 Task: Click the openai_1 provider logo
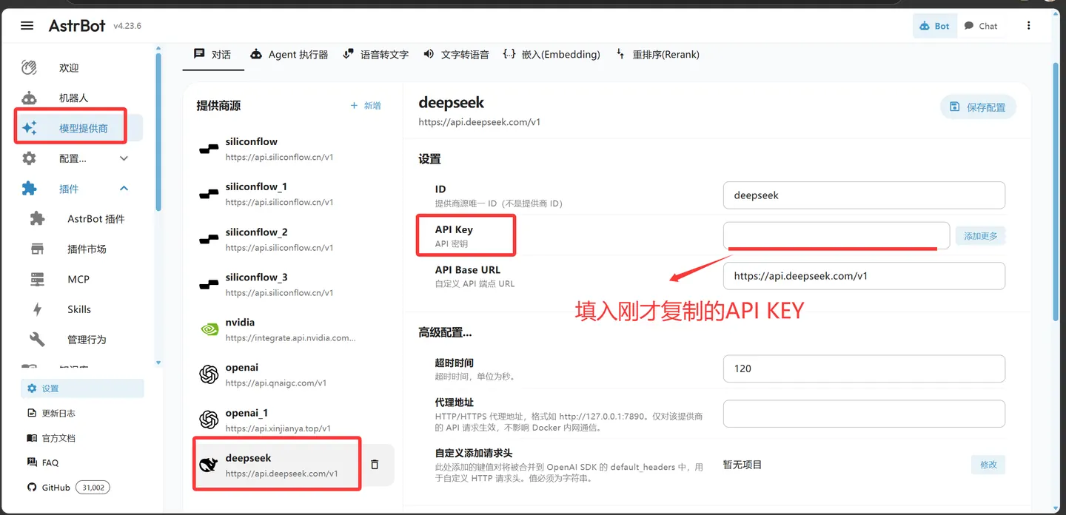click(209, 420)
